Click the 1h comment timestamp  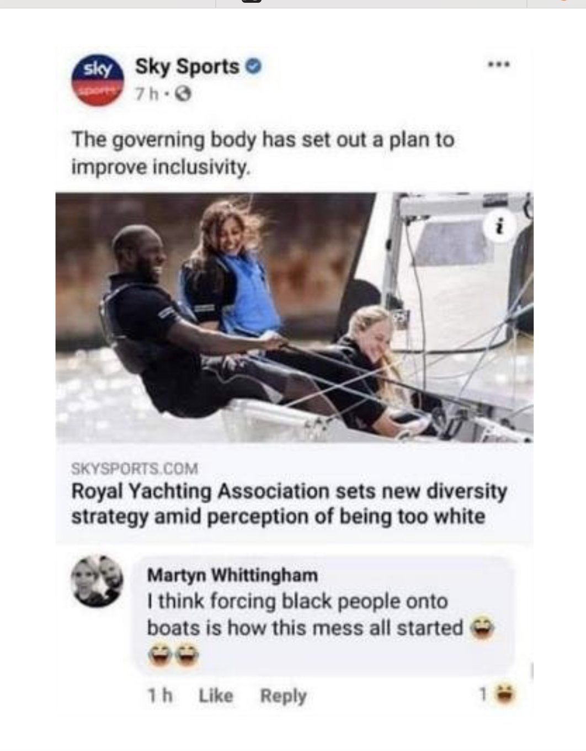(160, 696)
